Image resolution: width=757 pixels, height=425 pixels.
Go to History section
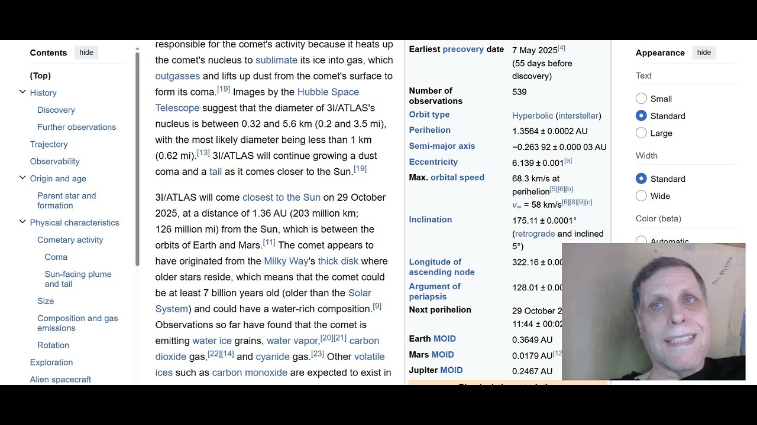pos(43,93)
